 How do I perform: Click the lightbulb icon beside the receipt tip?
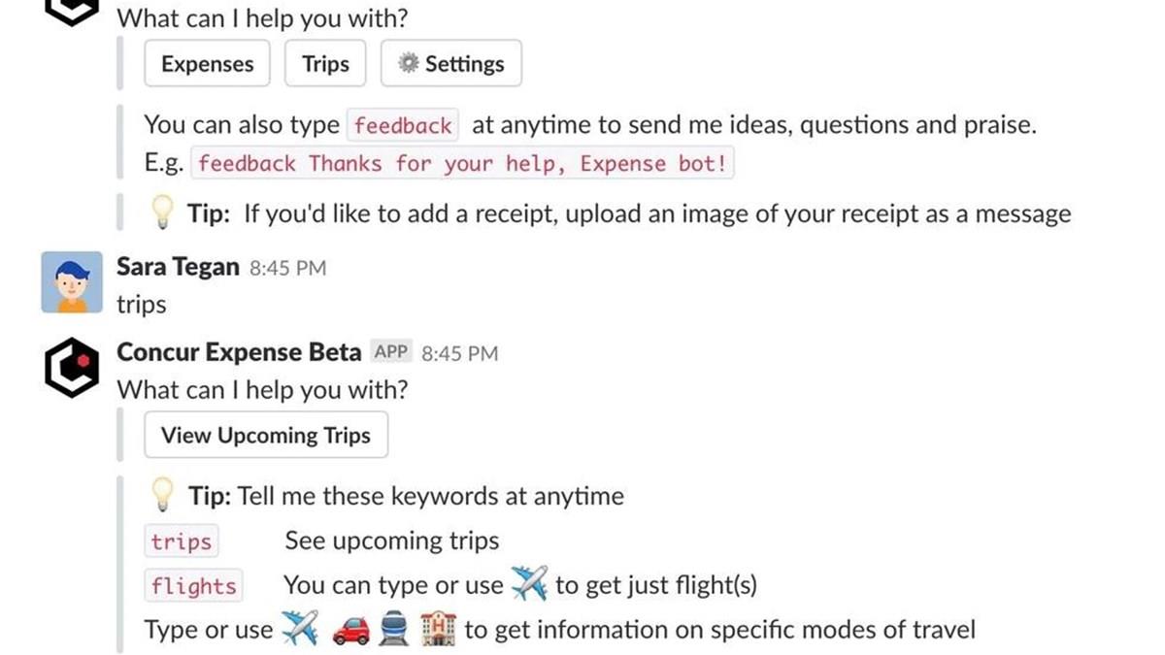[x=163, y=213]
